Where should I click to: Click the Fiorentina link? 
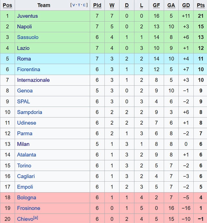click(29, 69)
